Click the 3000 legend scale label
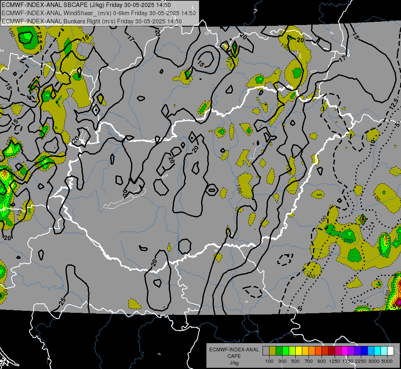Image resolution: width=401 pixels, height=369 pixels. point(374,361)
